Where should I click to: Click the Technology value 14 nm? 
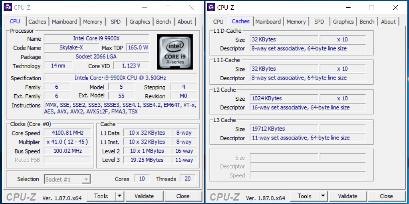[58, 65]
